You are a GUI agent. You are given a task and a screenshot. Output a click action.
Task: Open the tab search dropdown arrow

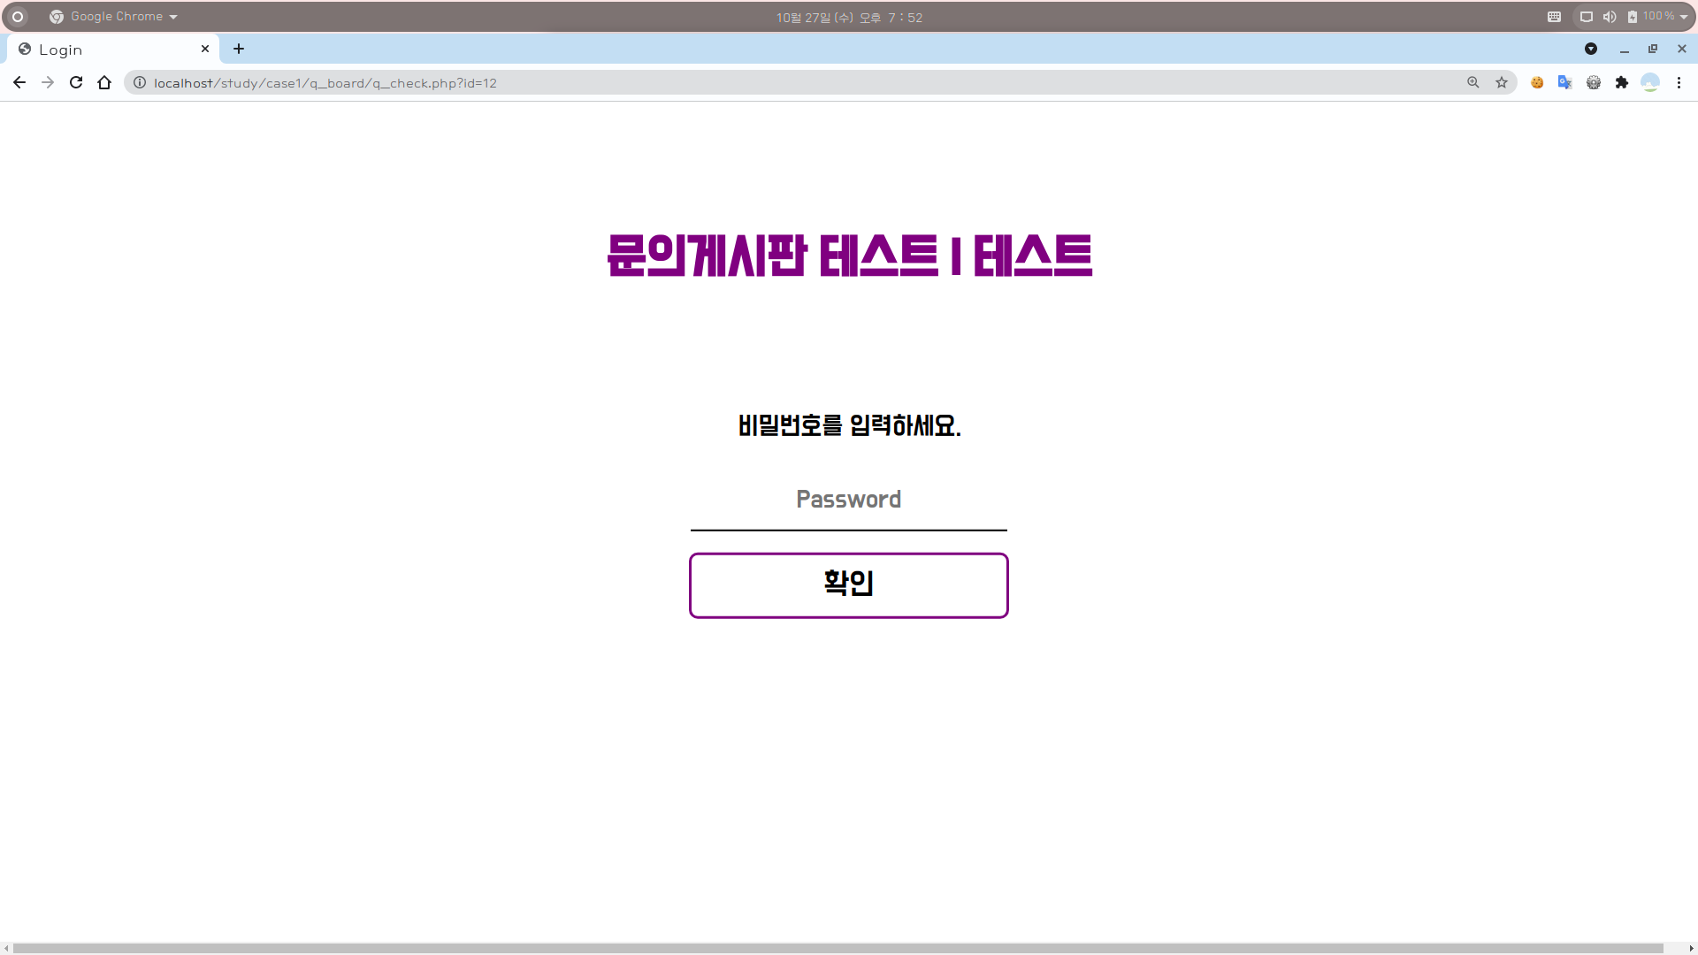tap(1591, 49)
